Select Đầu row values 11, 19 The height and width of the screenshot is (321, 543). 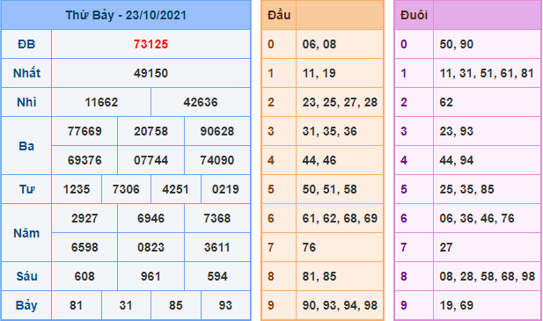point(319,73)
